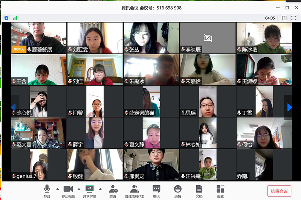Open the 文档 documents icon

(x=199, y=191)
